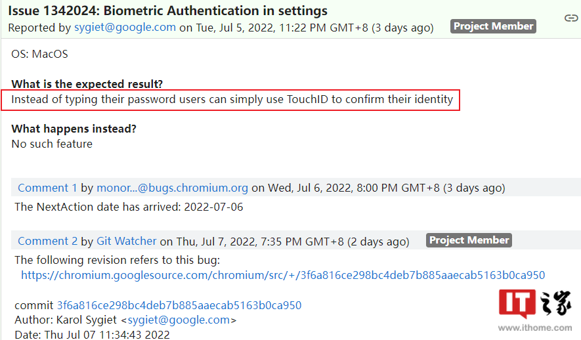The width and height of the screenshot is (581, 340).
Task: Click the "No such feature" text
Action: point(52,144)
